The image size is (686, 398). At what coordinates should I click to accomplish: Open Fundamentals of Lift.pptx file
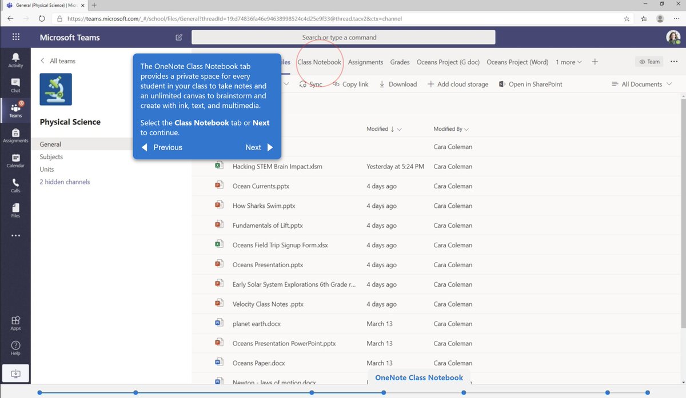point(268,226)
